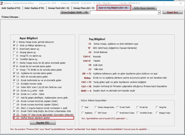
Task: Toggle '12 - Evrak tarihindeki ay ve yıl' option
Action: 14,80
